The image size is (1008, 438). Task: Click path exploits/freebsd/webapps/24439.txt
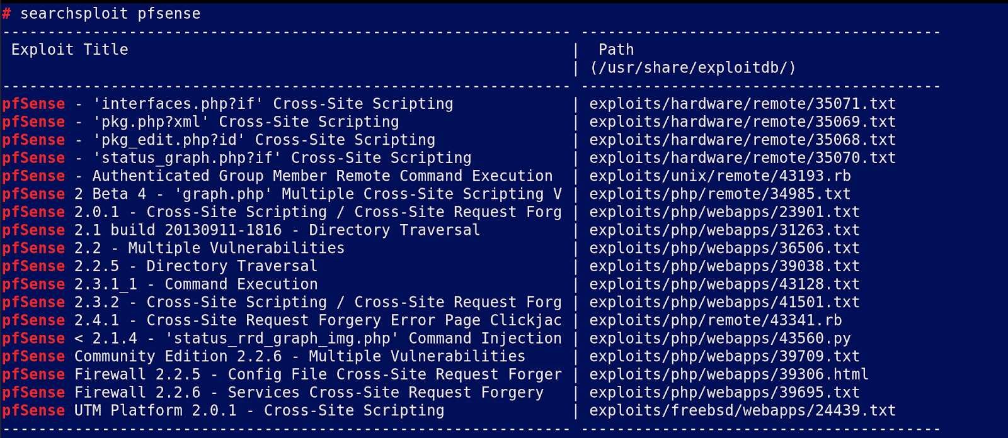742,411
